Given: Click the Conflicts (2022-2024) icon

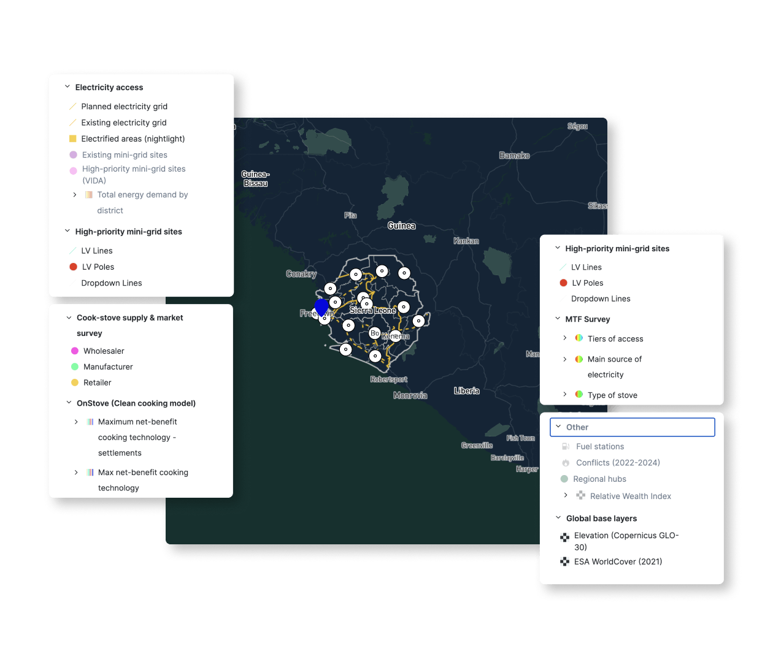Looking at the screenshot, I should point(566,463).
